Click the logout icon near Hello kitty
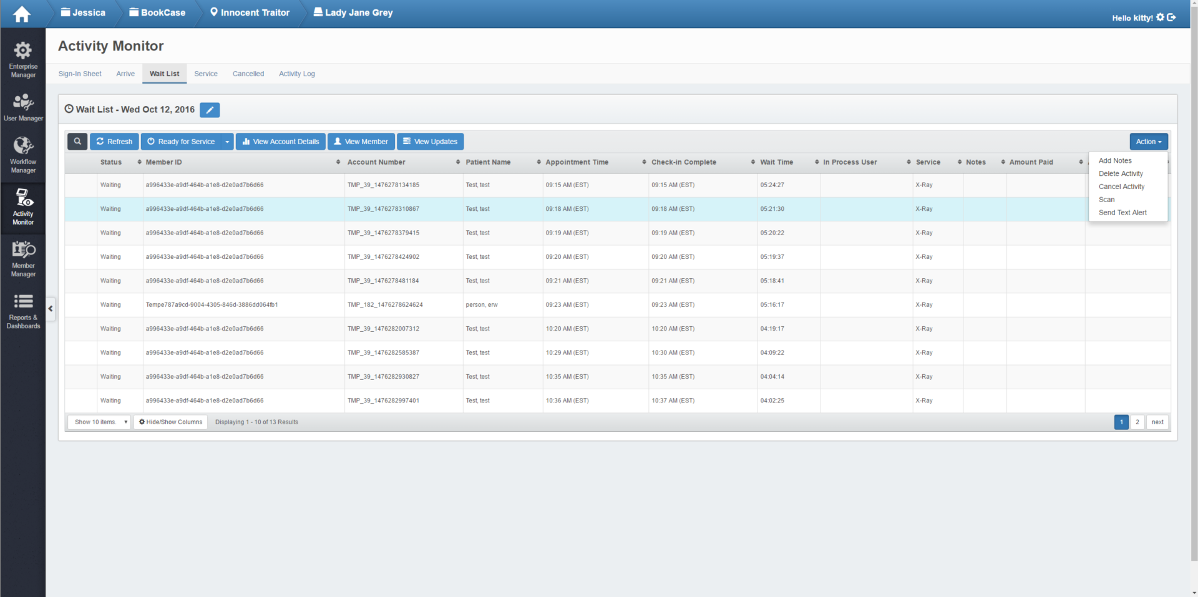 [1171, 17]
